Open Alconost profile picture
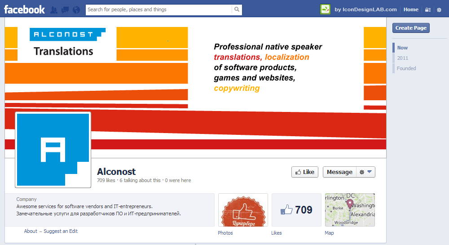This screenshot has width=449, height=245. pyautogui.click(x=53, y=150)
